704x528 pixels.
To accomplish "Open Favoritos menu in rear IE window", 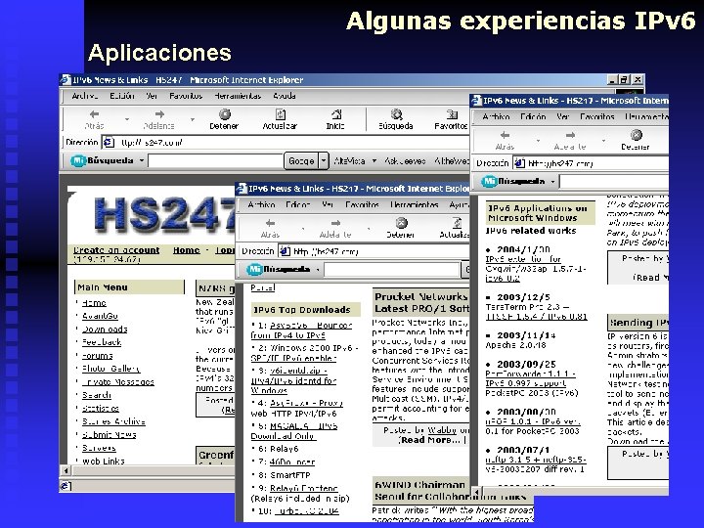I will [x=186, y=96].
